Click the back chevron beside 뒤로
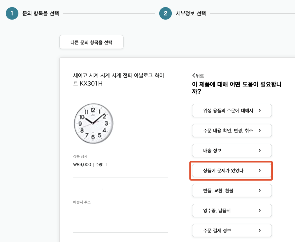 (x=194, y=76)
